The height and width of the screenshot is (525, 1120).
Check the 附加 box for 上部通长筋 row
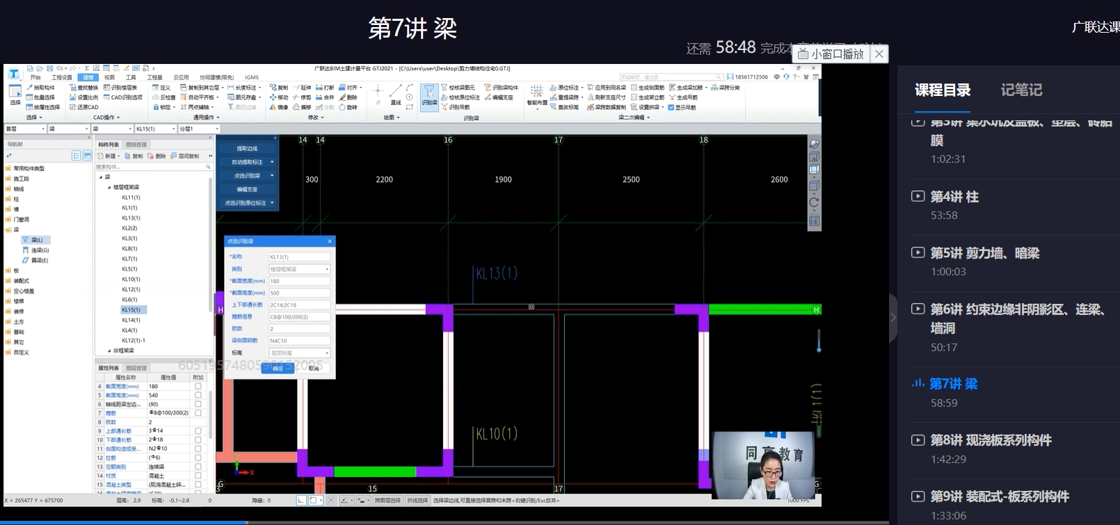coord(198,431)
